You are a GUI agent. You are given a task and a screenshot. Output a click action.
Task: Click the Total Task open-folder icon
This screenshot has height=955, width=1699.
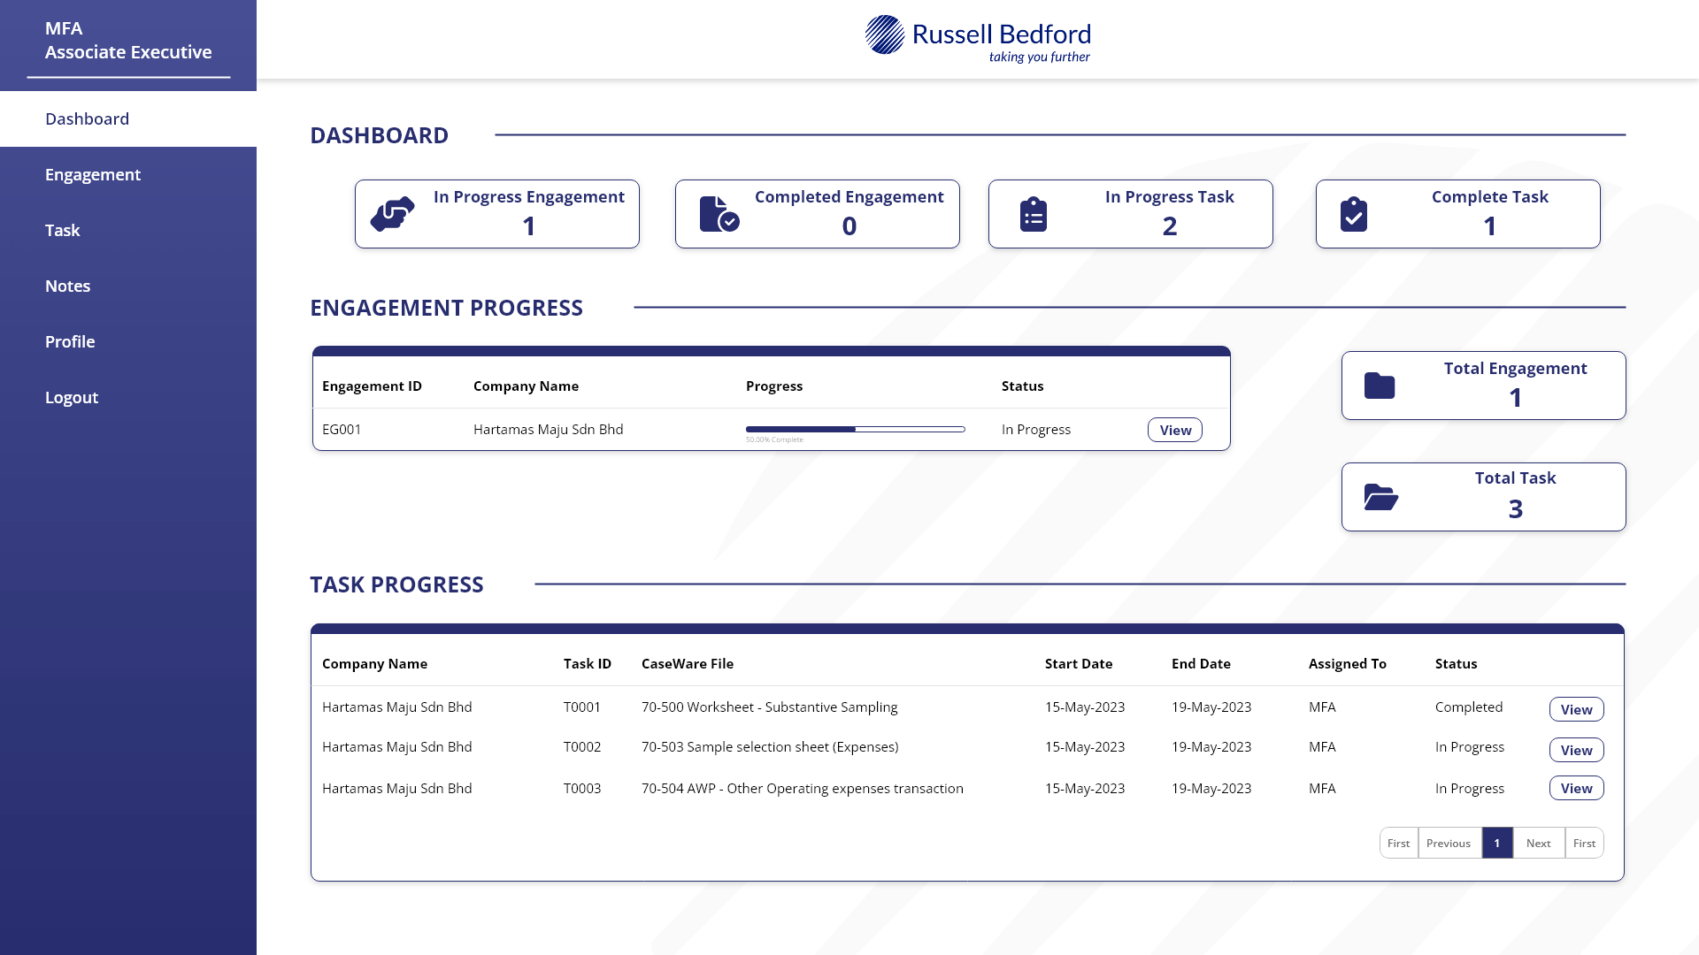[1380, 497]
